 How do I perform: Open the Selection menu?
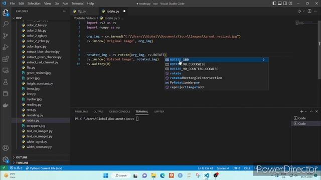[34, 3]
